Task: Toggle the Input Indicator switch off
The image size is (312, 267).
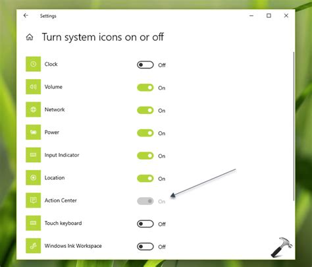Action: coord(145,156)
